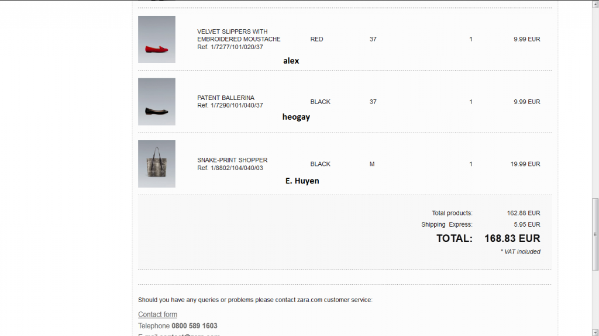This screenshot has width=599, height=336.
Task: Click the red velvet slippers thumbnail
Action: click(157, 39)
